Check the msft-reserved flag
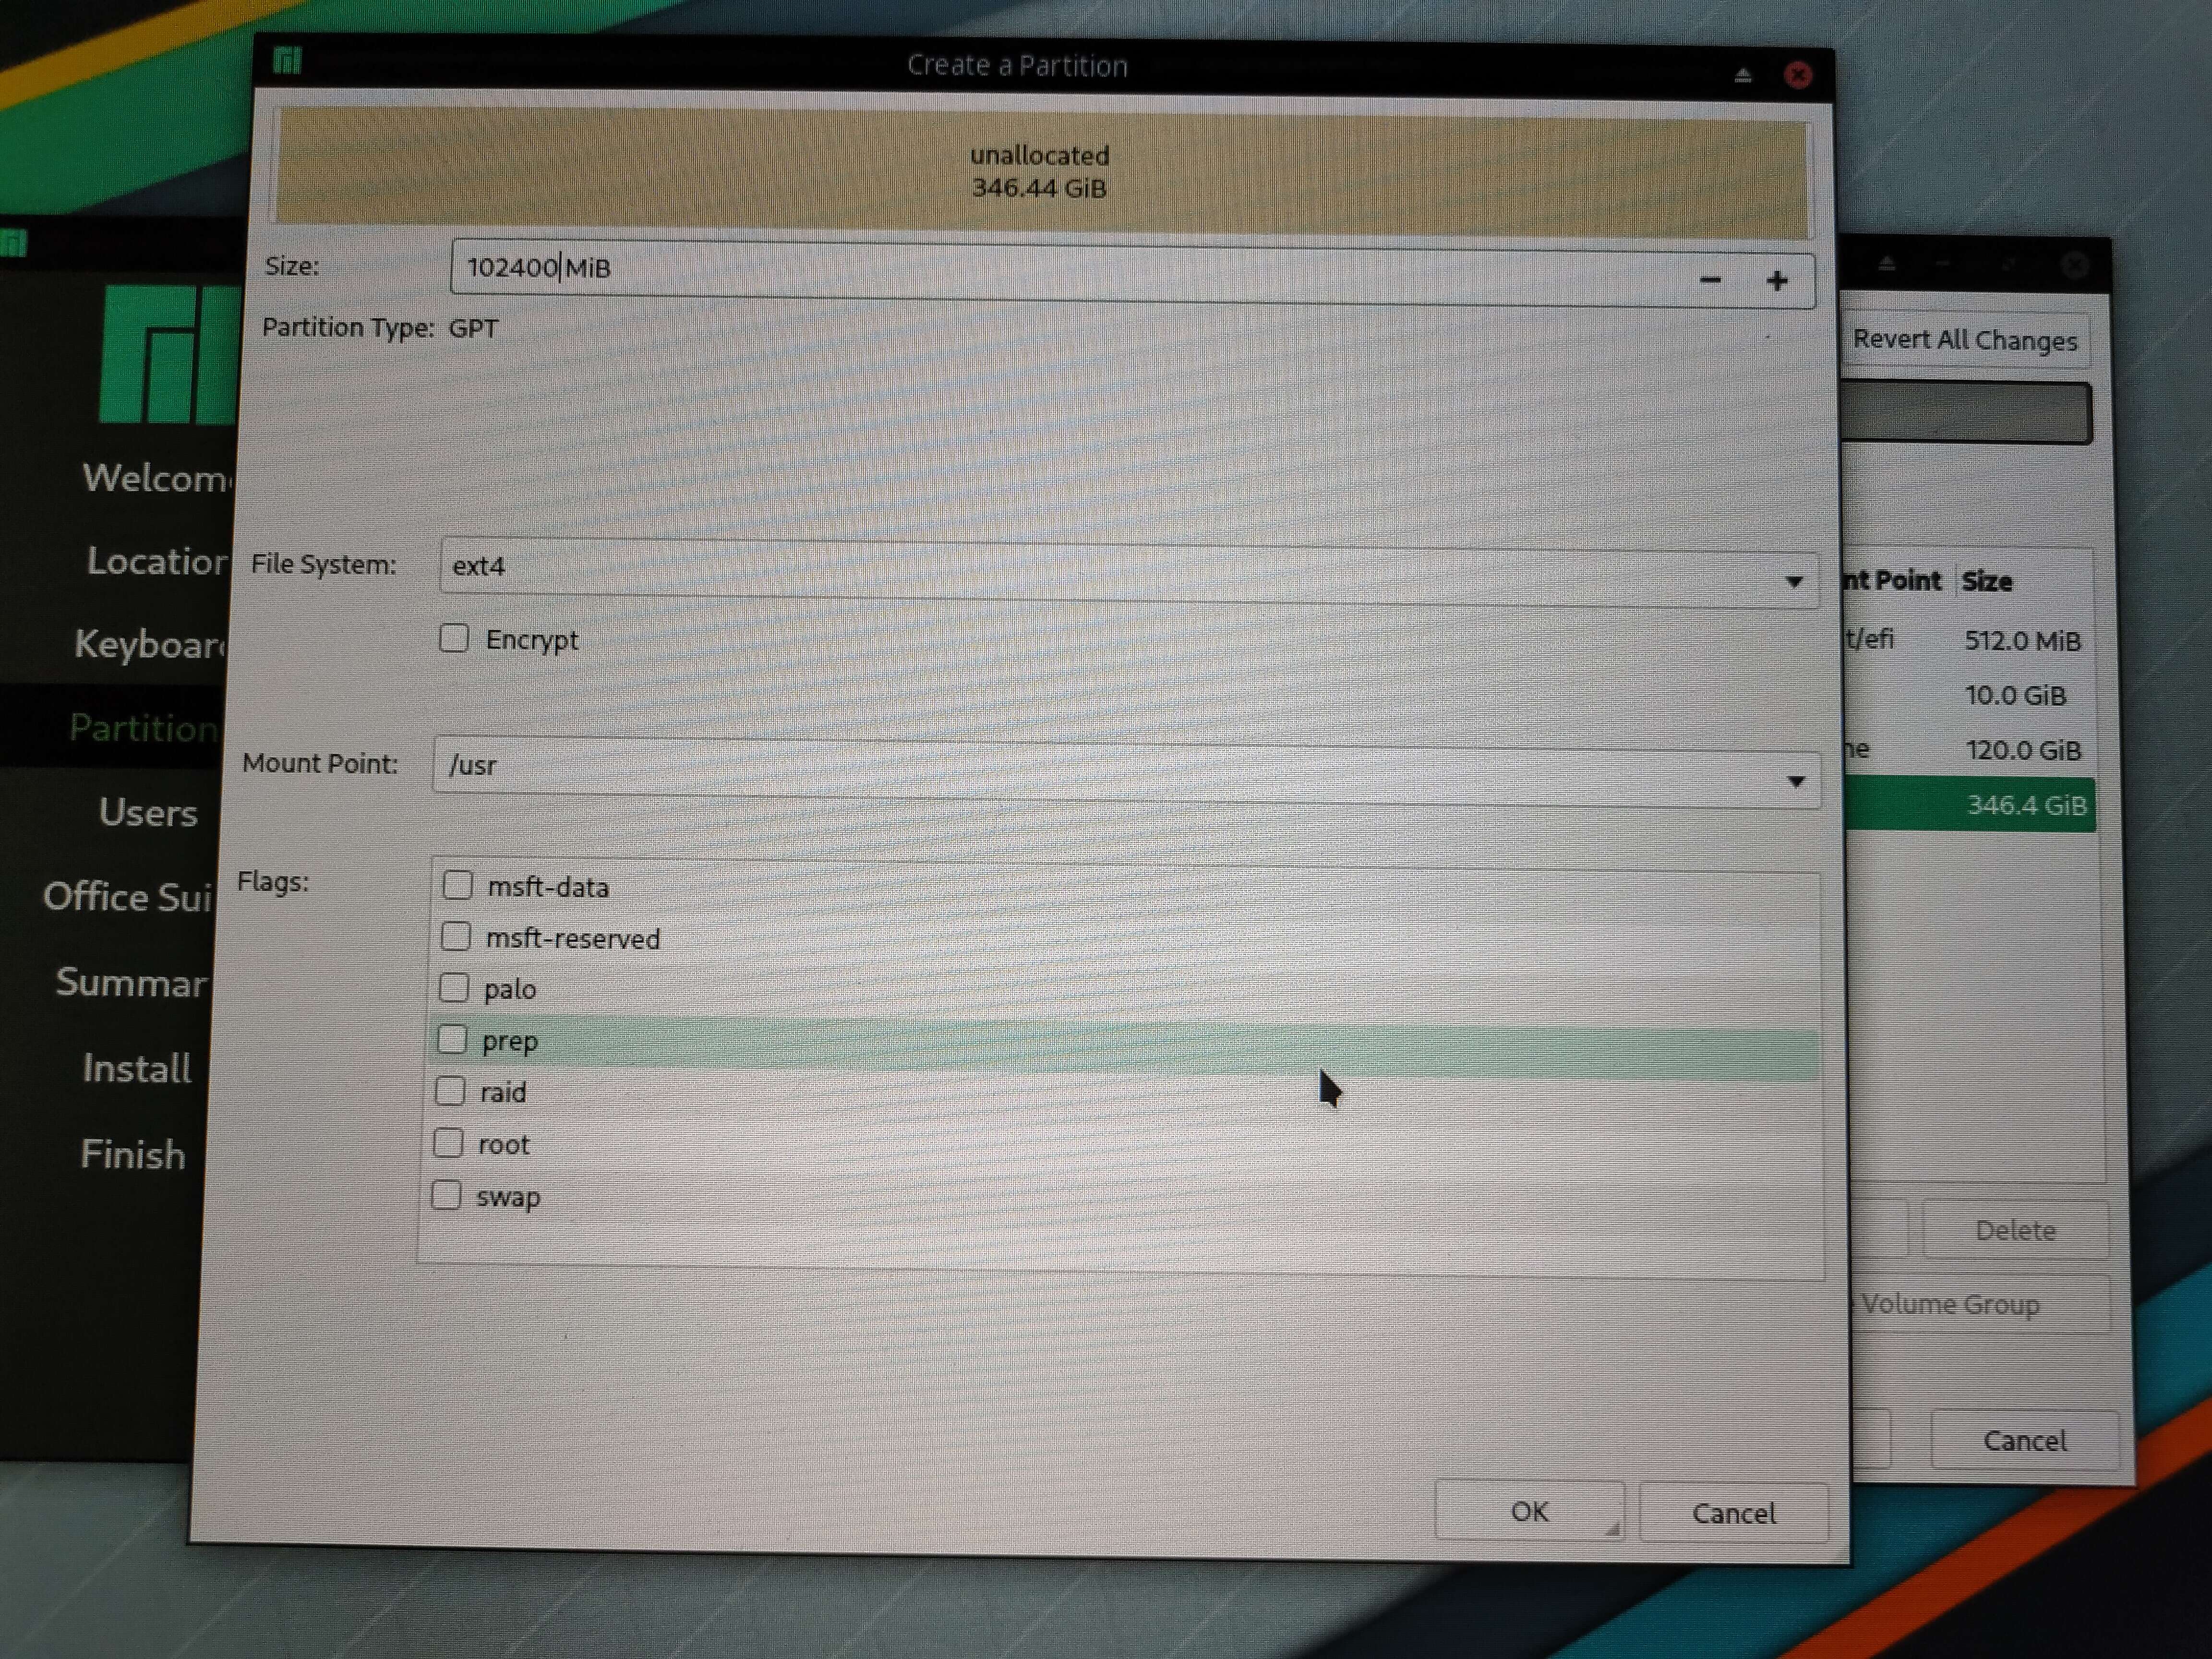Image resolution: width=2212 pixels, height=1659 pixels. click(456, 936)
